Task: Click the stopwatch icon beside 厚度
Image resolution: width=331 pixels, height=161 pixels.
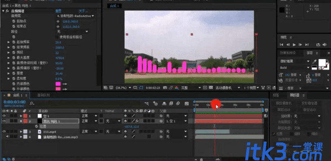Action: [x=13, y=74]
